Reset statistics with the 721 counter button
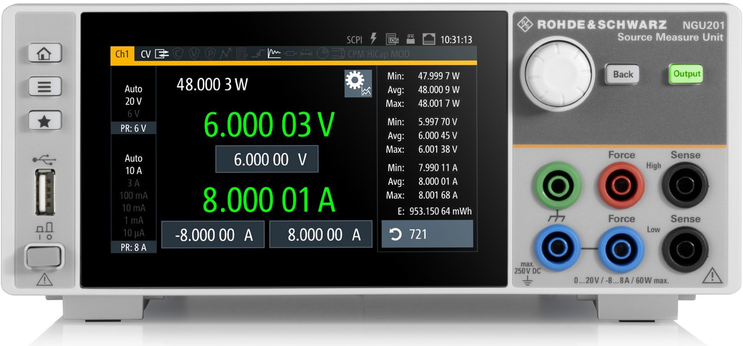743x346 pixels. click(427, 234)
